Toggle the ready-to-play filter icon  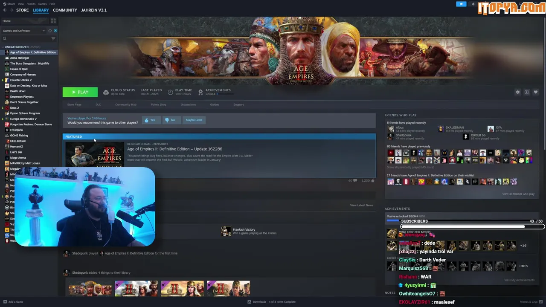tap(55, 31)
